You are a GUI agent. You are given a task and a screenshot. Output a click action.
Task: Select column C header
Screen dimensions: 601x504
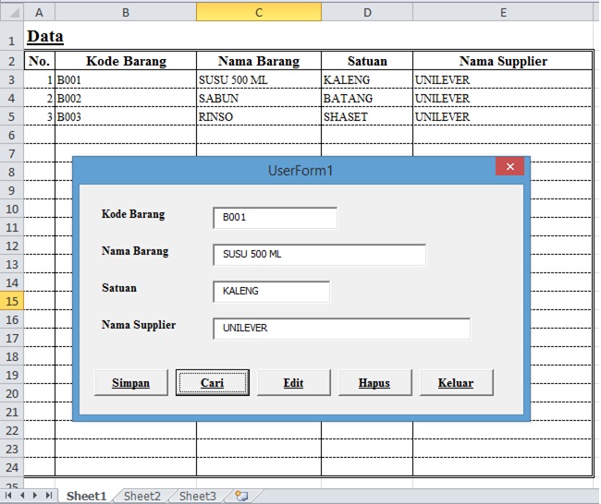click(x=259, y=12)
